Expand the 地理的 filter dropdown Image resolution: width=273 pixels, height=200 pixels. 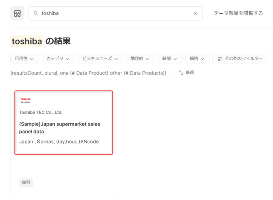140,59
